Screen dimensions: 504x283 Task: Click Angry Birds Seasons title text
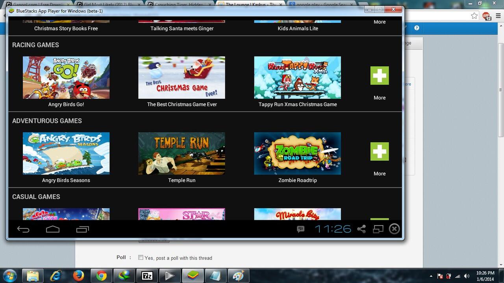click(66, 180)
